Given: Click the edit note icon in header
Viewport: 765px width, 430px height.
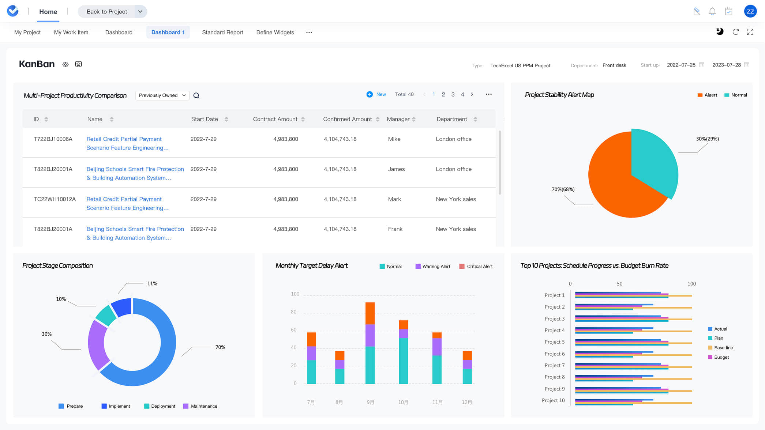Looking at the screenshot, I should coord(697,11).
